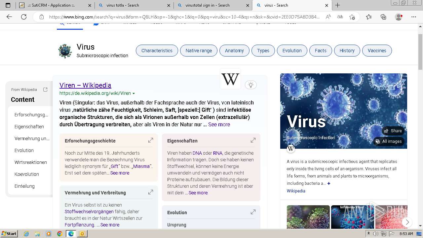This screenshot has height=238, width=423.
Task: Jump to Einteilung in Content sidebar
Action: click(24, 186)
